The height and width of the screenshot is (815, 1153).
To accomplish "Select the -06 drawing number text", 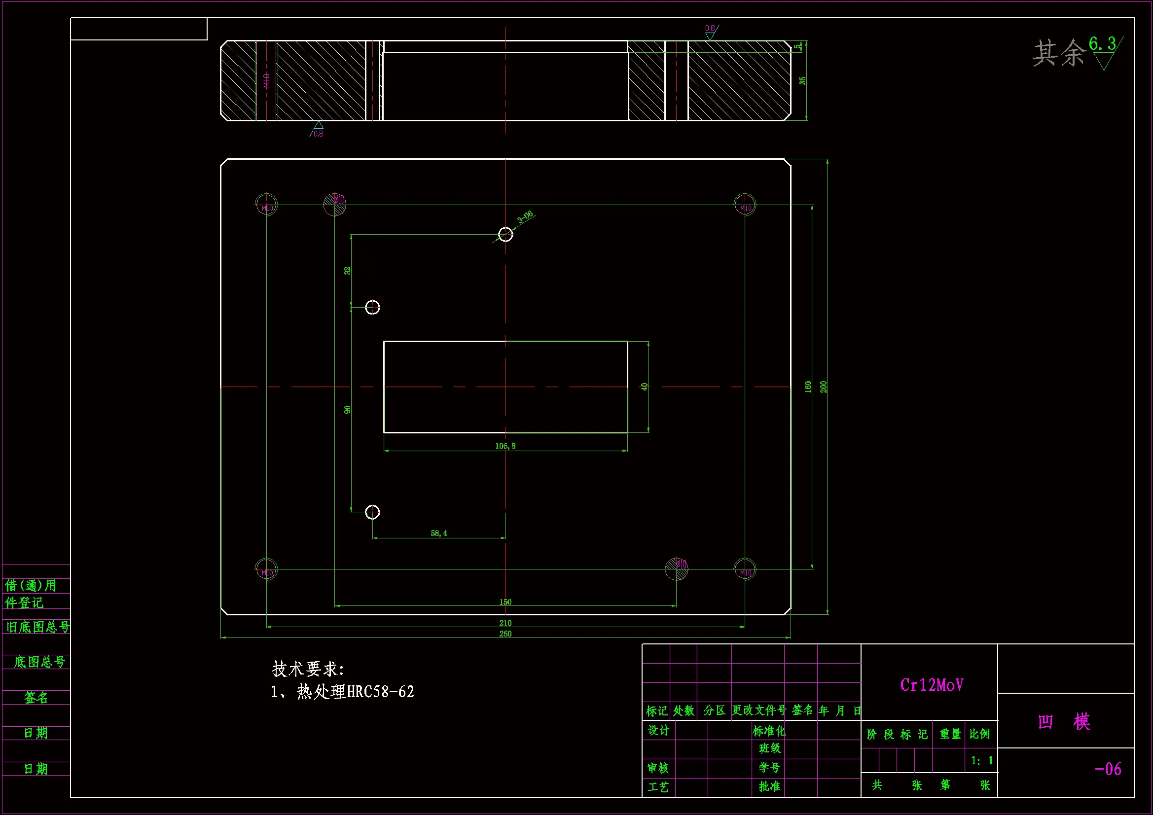I will click(1108, 769).
